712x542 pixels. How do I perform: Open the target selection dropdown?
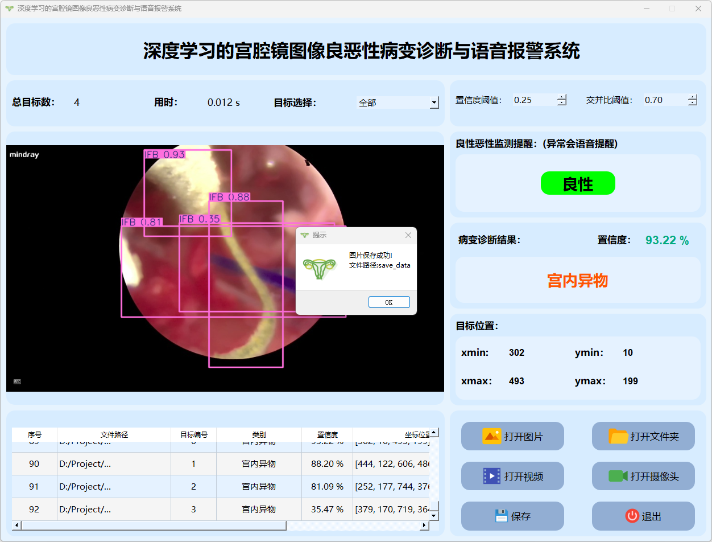pos(434,103)
